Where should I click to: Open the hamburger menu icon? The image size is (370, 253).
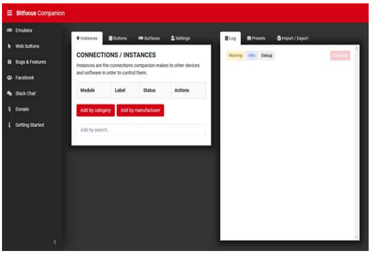(9, 13)
